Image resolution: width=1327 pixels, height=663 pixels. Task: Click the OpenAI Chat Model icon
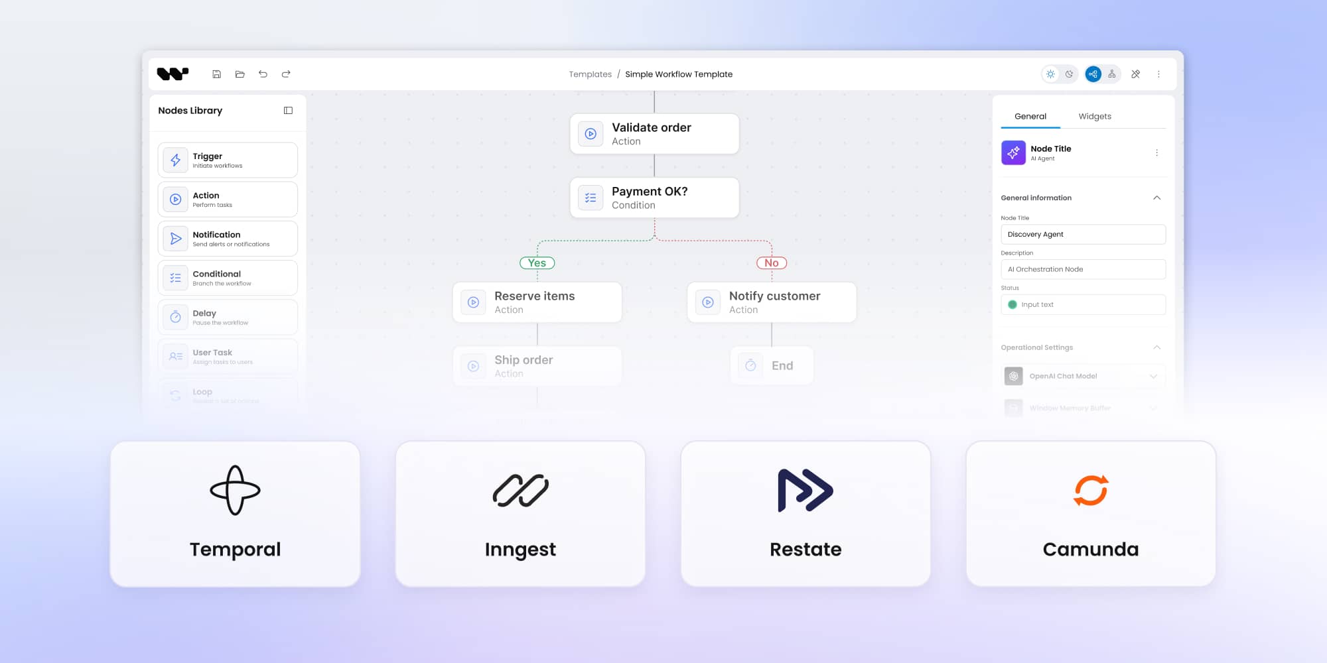click(x=1013, y=376)
